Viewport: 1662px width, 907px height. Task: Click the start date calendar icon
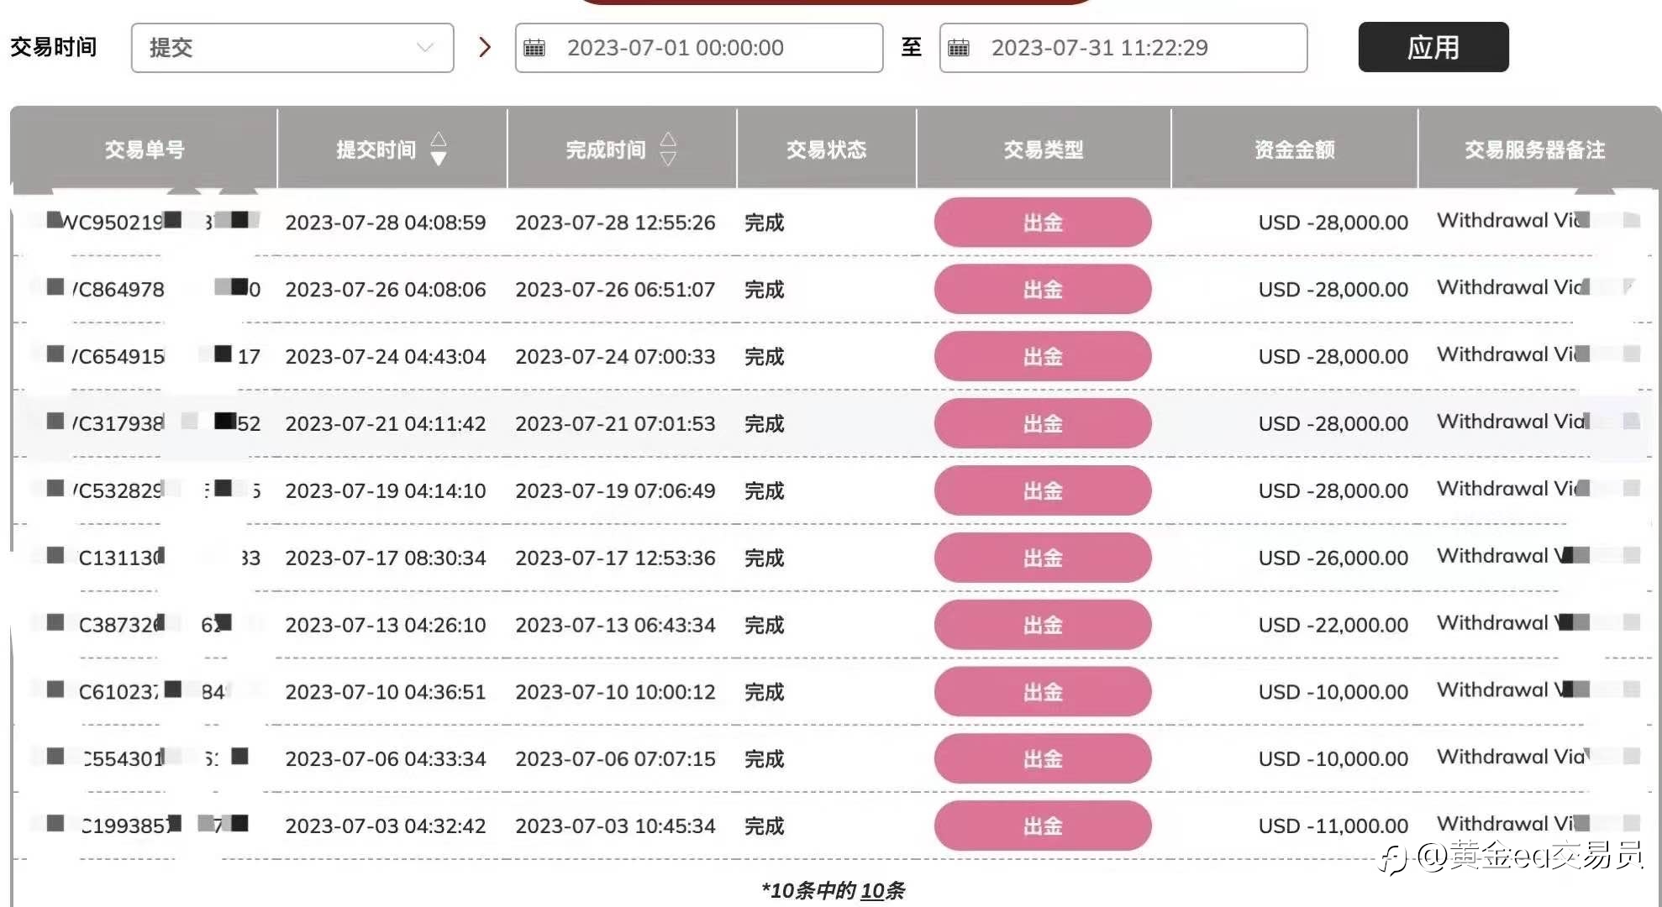coord(534,48)
